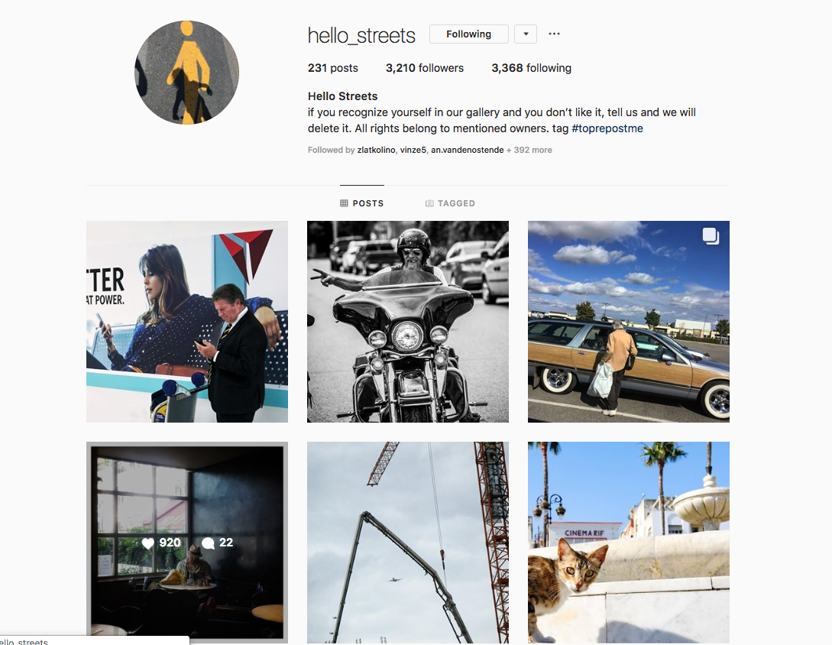Screen dimensions: 832x645
Task: Toggle the Following button
Action: click(x=468, y=34)
